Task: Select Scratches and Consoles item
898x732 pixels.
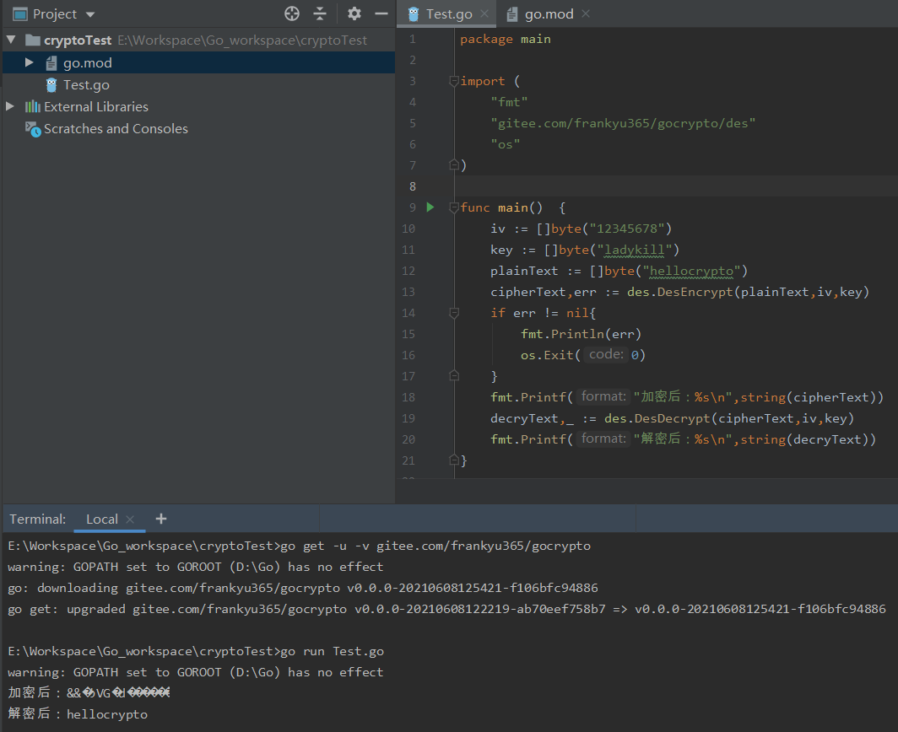Action: [x=116, y=129]
